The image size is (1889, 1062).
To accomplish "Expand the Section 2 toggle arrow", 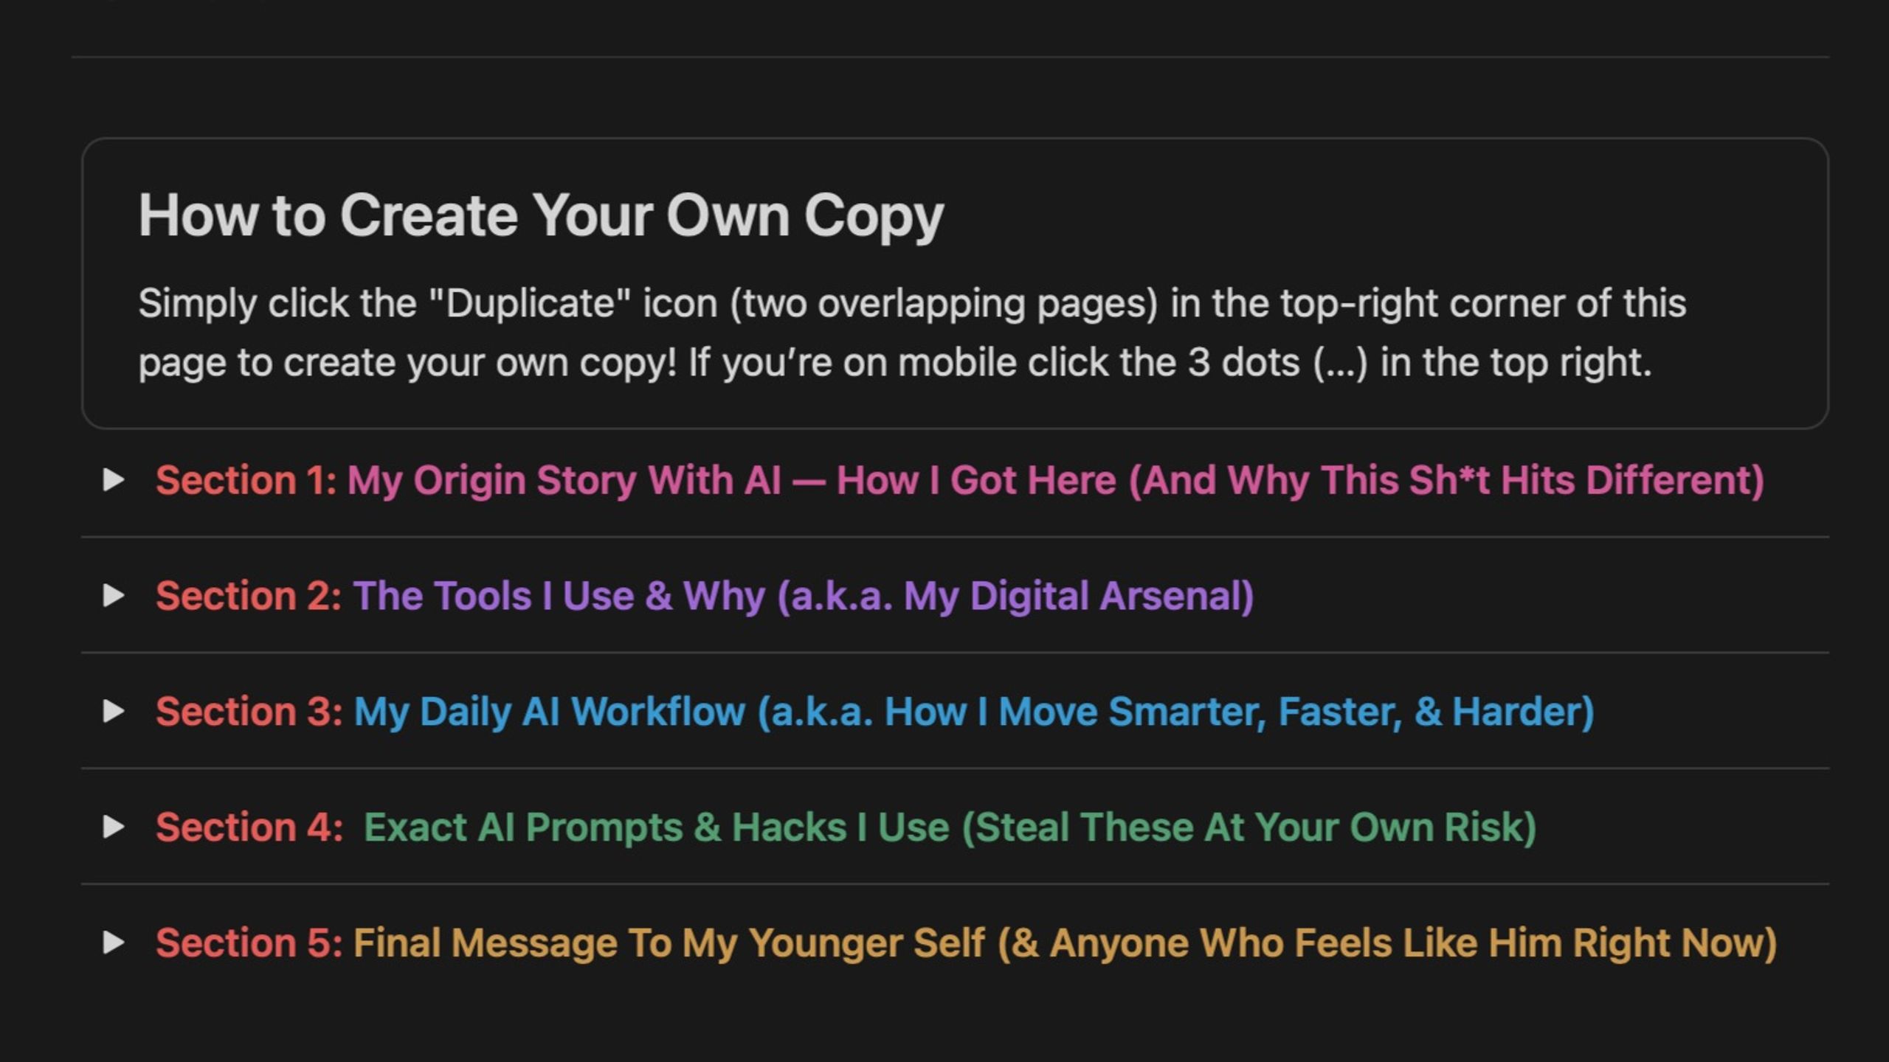I will click(x=113, y=596).
